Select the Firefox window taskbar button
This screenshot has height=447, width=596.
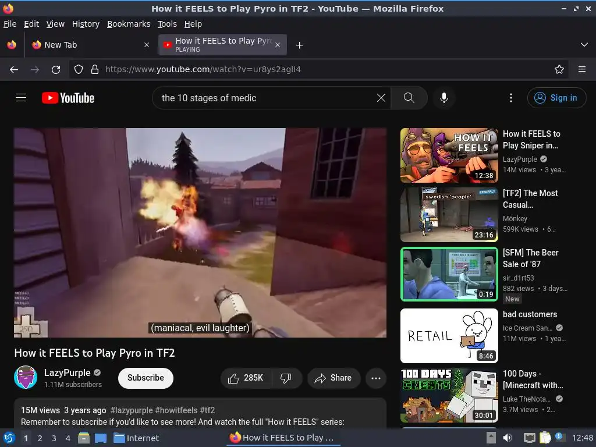point(282,438)
